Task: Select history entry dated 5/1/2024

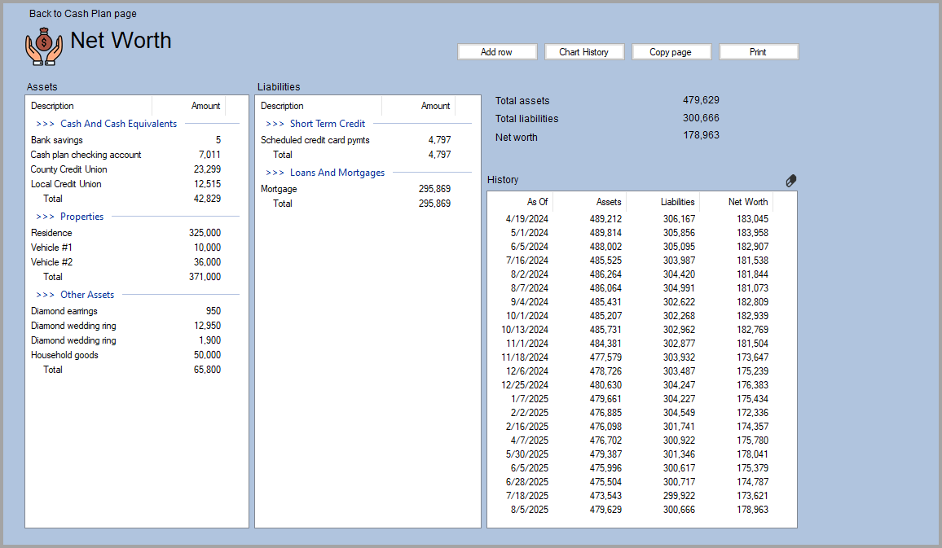Action: tap(631, 233)
